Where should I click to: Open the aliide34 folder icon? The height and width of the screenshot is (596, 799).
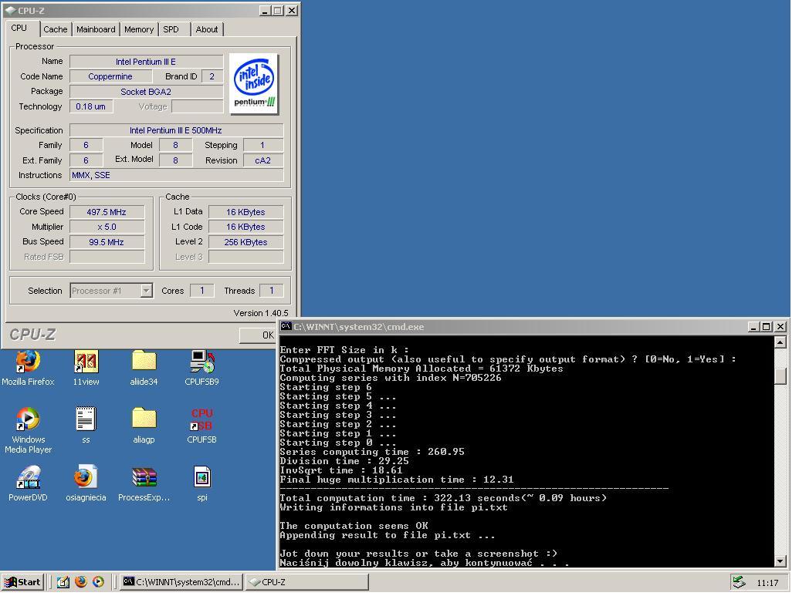click(144, 369)
